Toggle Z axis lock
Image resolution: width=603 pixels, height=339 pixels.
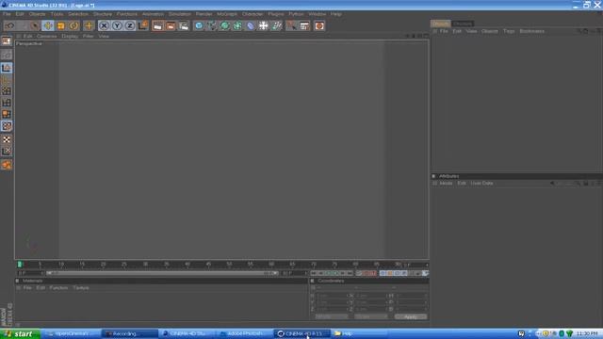tap(130, 25)
